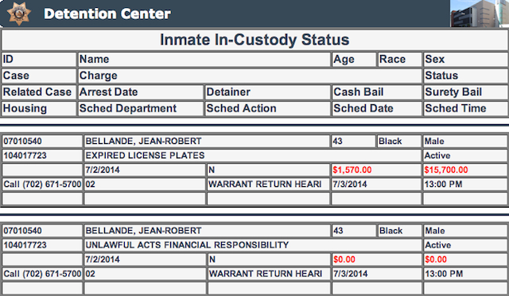Click the Cash Bail header cell
509x296 pixels.
click(376, 92)
